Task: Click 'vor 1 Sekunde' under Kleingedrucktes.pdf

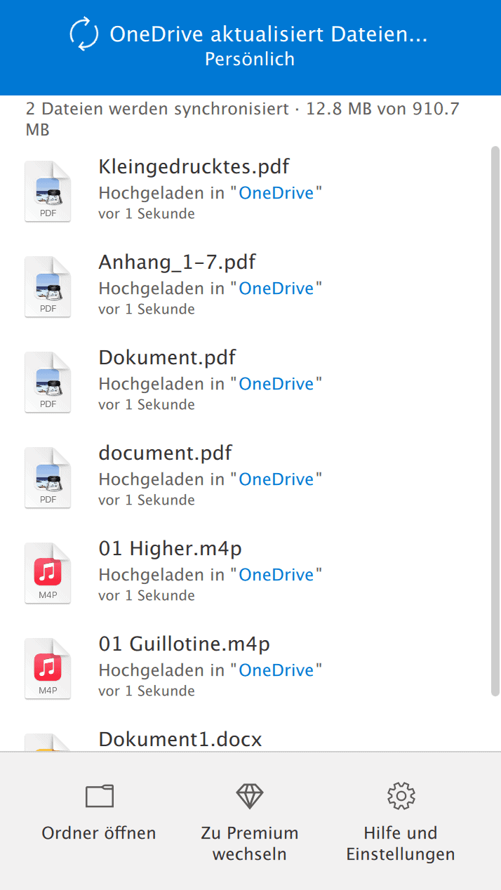Action: pos(147,213)
